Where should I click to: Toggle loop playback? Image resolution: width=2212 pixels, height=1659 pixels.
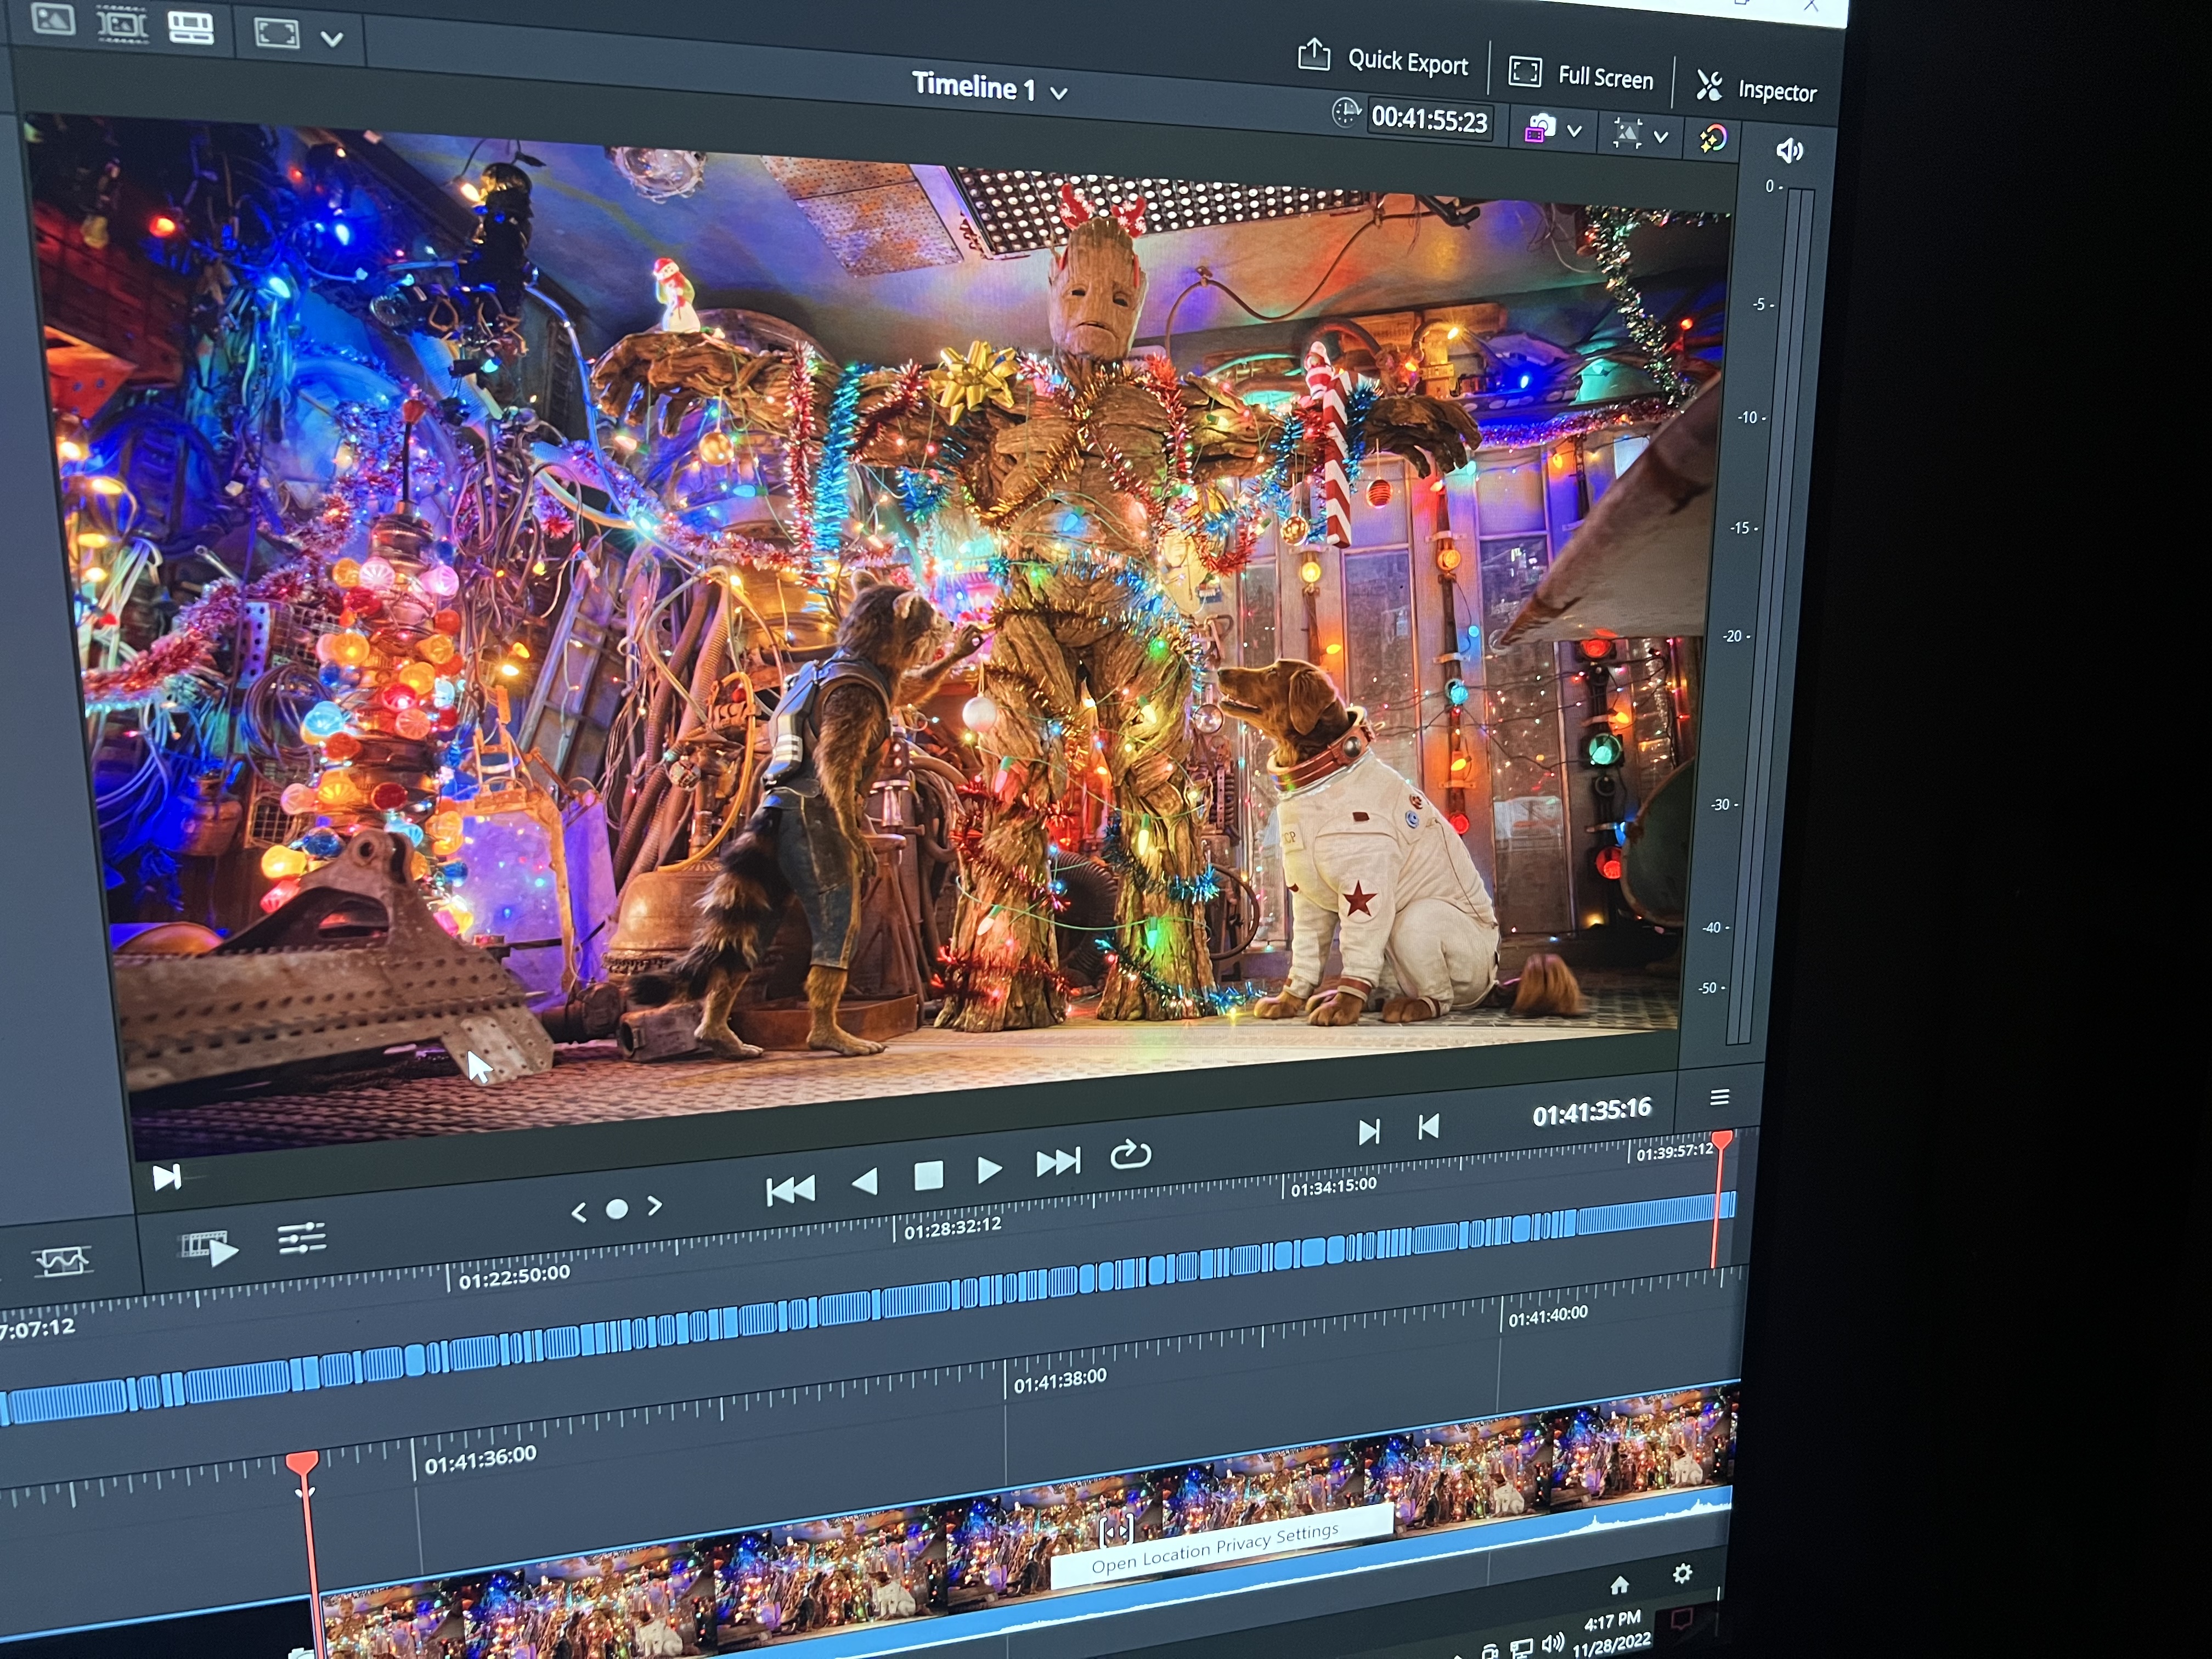pyautogui.click(x=1131, y=1154)
